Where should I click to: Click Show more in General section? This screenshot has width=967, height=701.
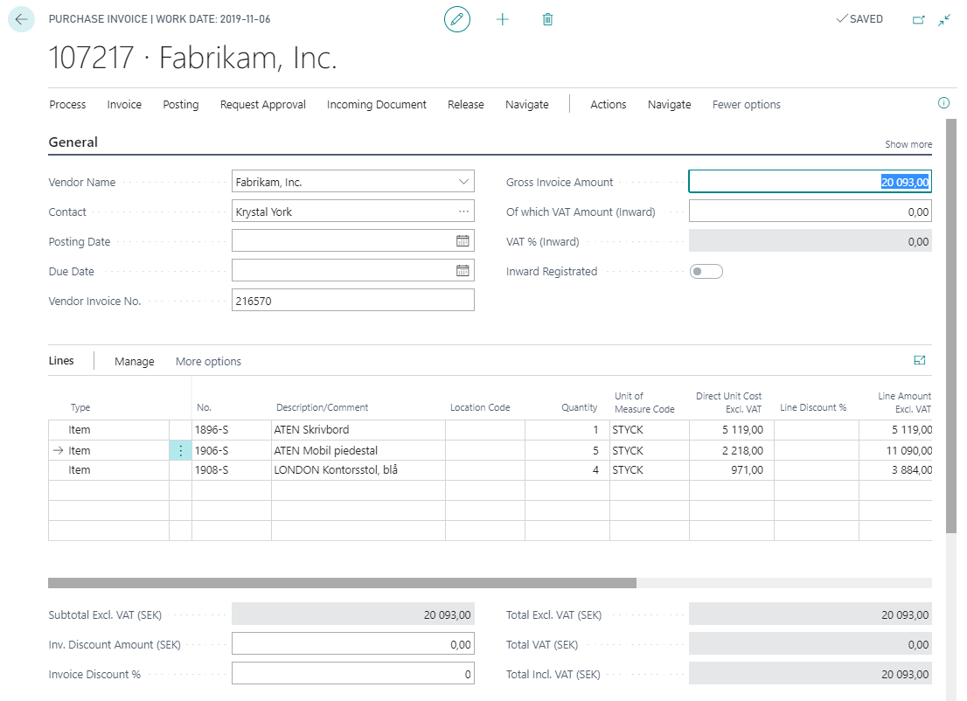pos(908,144)
